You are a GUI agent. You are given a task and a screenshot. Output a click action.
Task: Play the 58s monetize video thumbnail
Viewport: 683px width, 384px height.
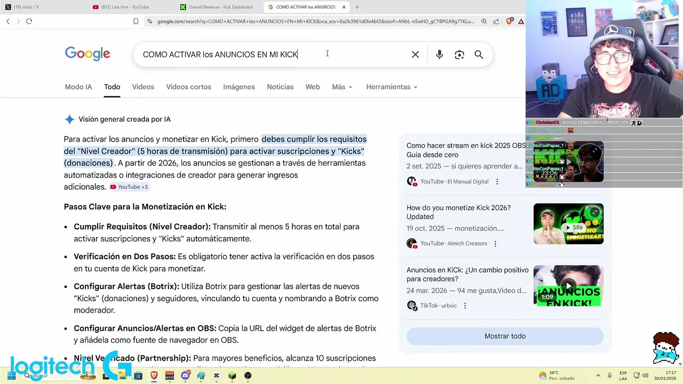pos(568,223)
